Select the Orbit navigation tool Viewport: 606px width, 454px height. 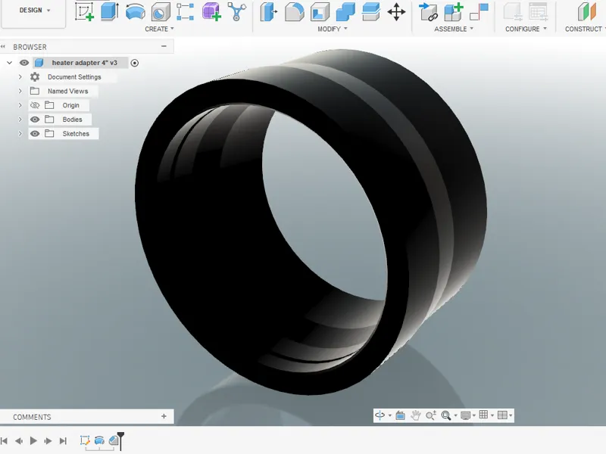[380, 415]
